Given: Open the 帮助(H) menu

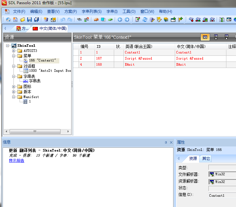Looking at the screenshot, I should click(x=165, y=12).
